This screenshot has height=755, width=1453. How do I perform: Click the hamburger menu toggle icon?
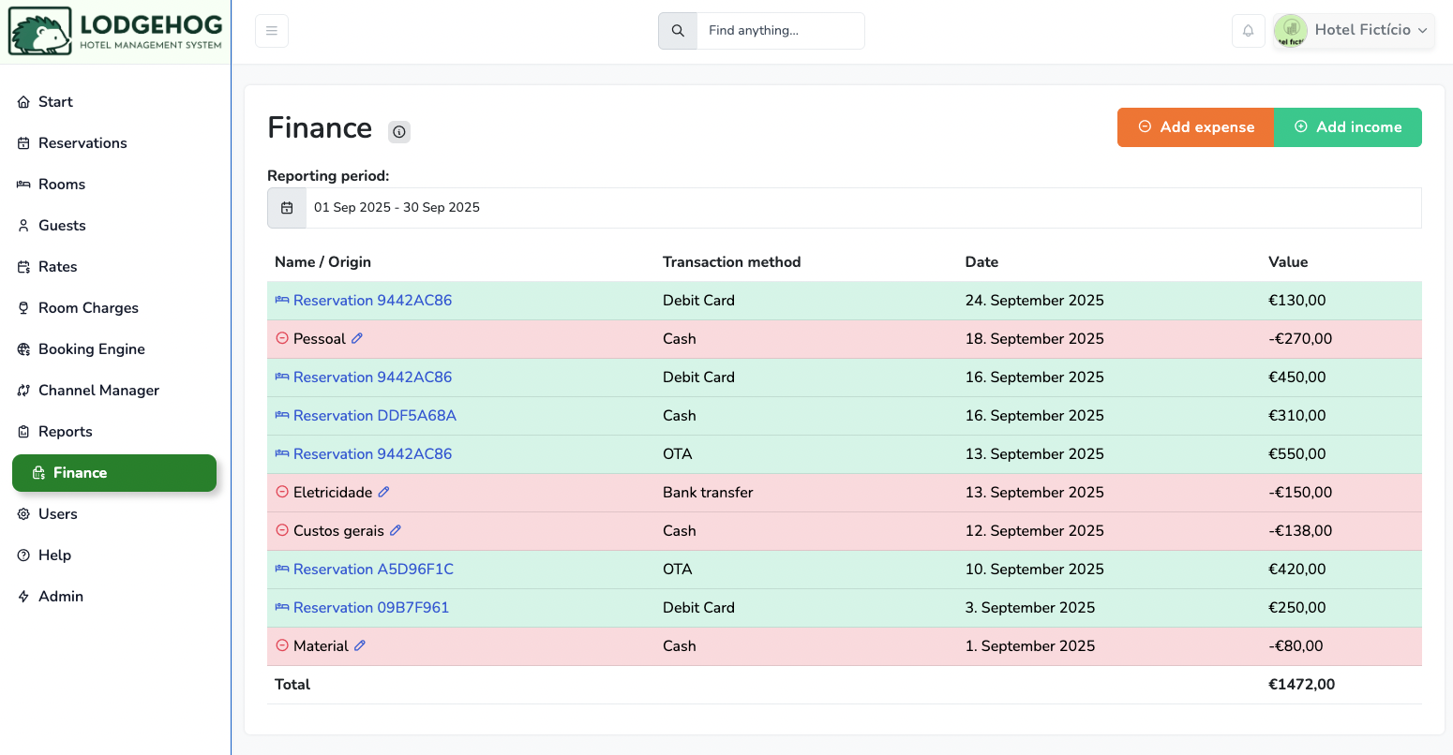[272, 31]
